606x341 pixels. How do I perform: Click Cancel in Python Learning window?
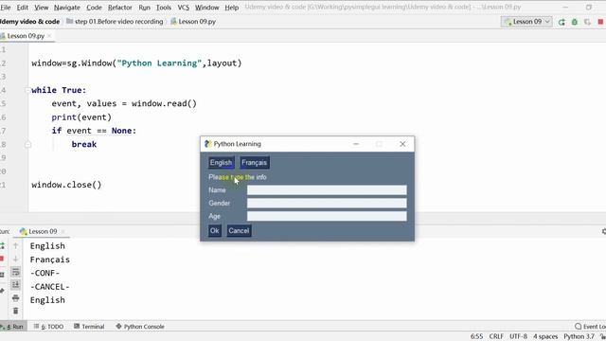(239, 231)
